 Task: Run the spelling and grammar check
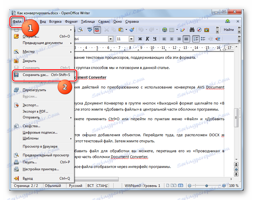pos(89,30)
